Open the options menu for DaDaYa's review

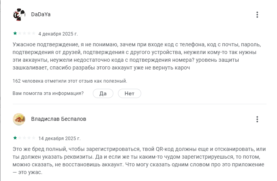coord(257,15)
